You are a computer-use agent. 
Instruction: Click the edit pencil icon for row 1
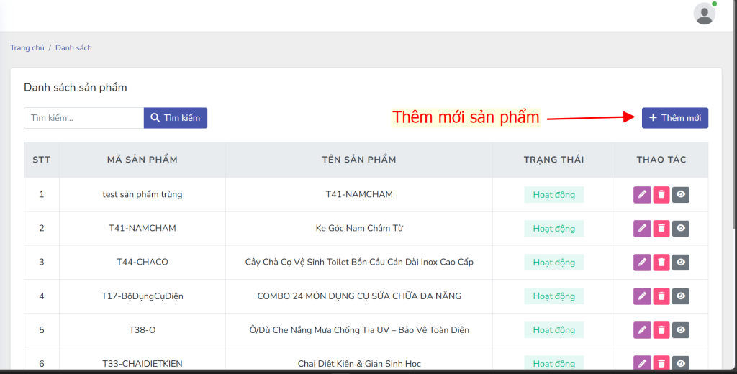pos(642,194)
